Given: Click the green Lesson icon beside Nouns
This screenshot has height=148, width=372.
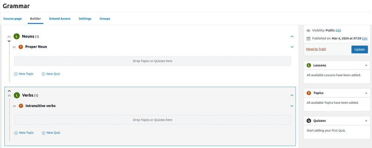Looking at the screenshot, I should point(16,36).
